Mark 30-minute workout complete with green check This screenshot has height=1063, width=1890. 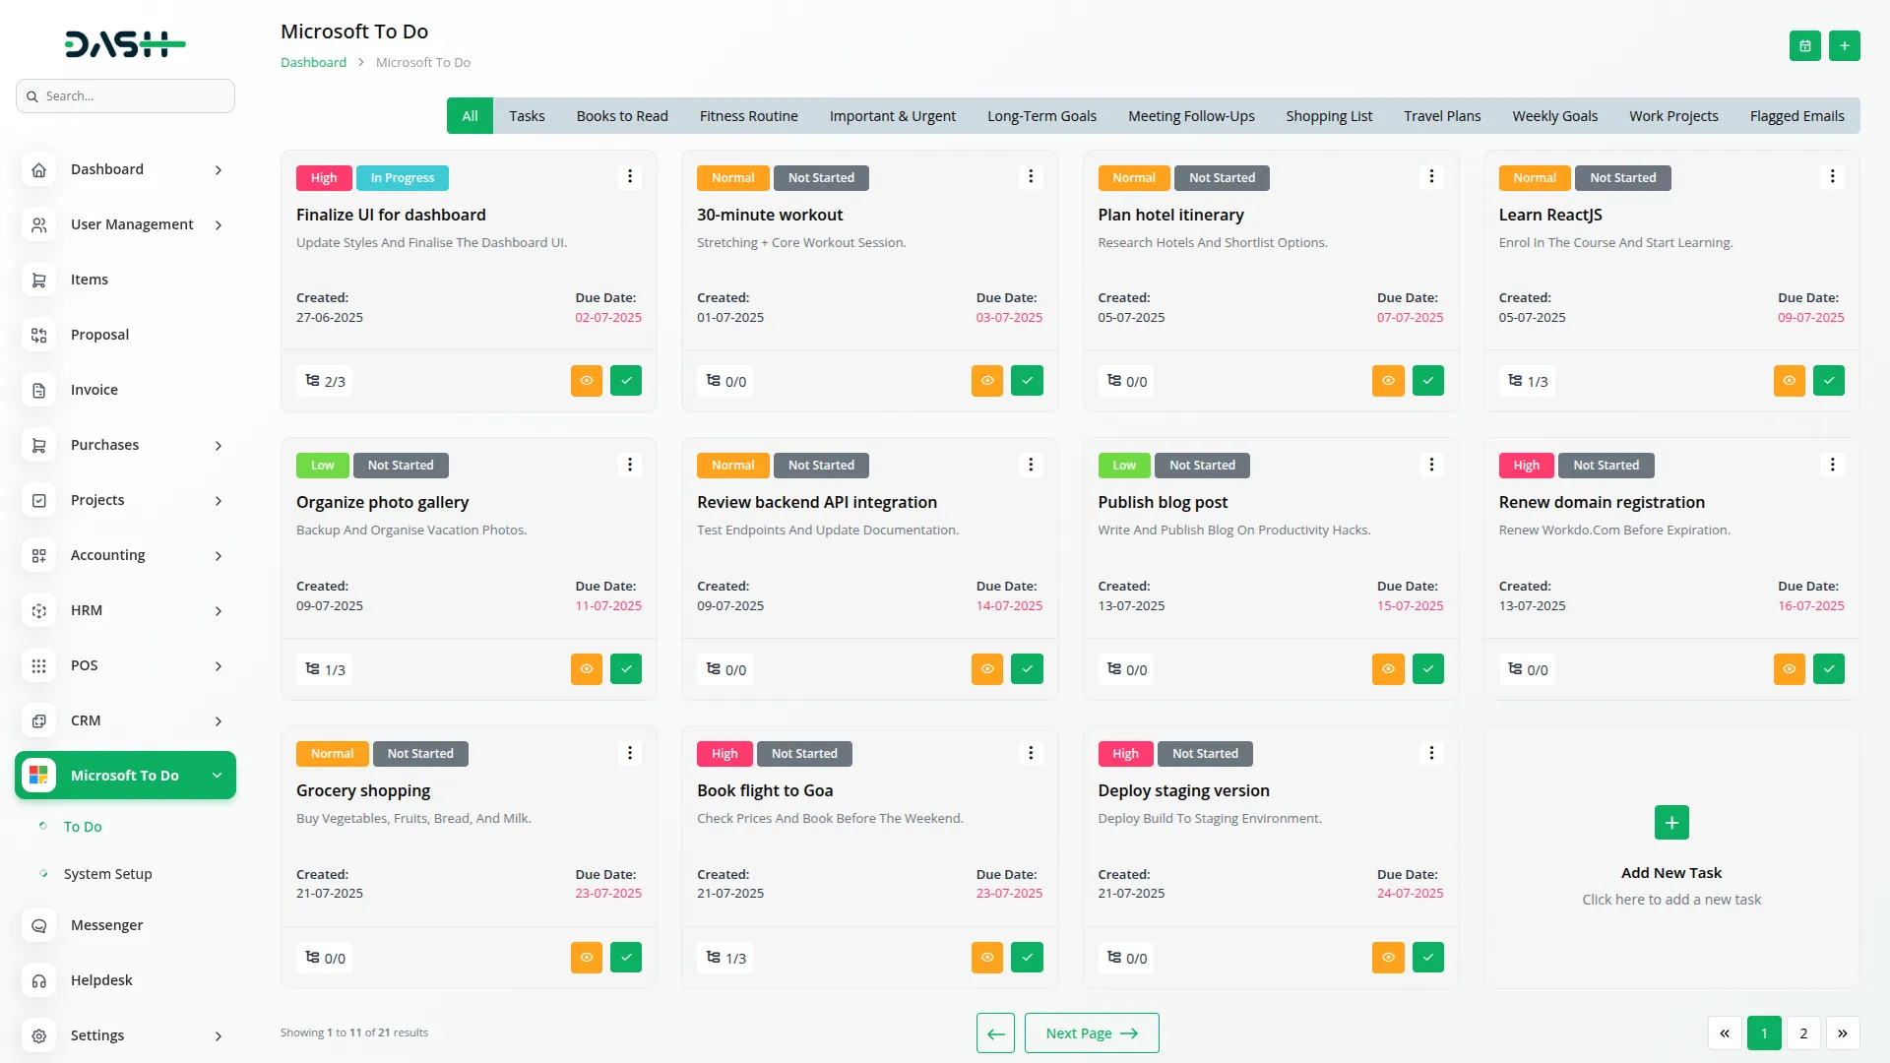(1027, 381)
